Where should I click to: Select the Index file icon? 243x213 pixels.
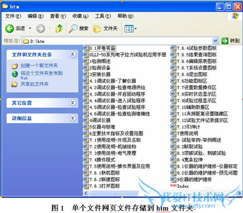pyautogui.click(x=174, y=185)
